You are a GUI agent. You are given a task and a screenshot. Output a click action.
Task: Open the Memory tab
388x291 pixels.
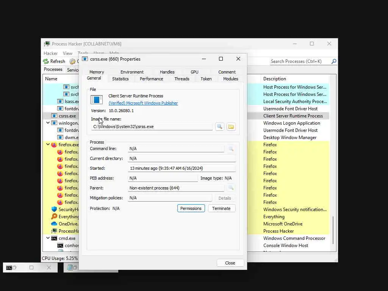[x=97, y=72]
